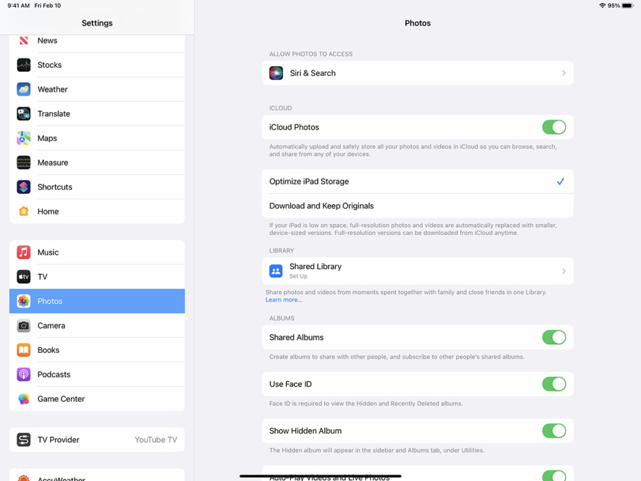Open Shared Library setup via its chevron
Viewport: 641px width, 481px height.
(563, 271)
